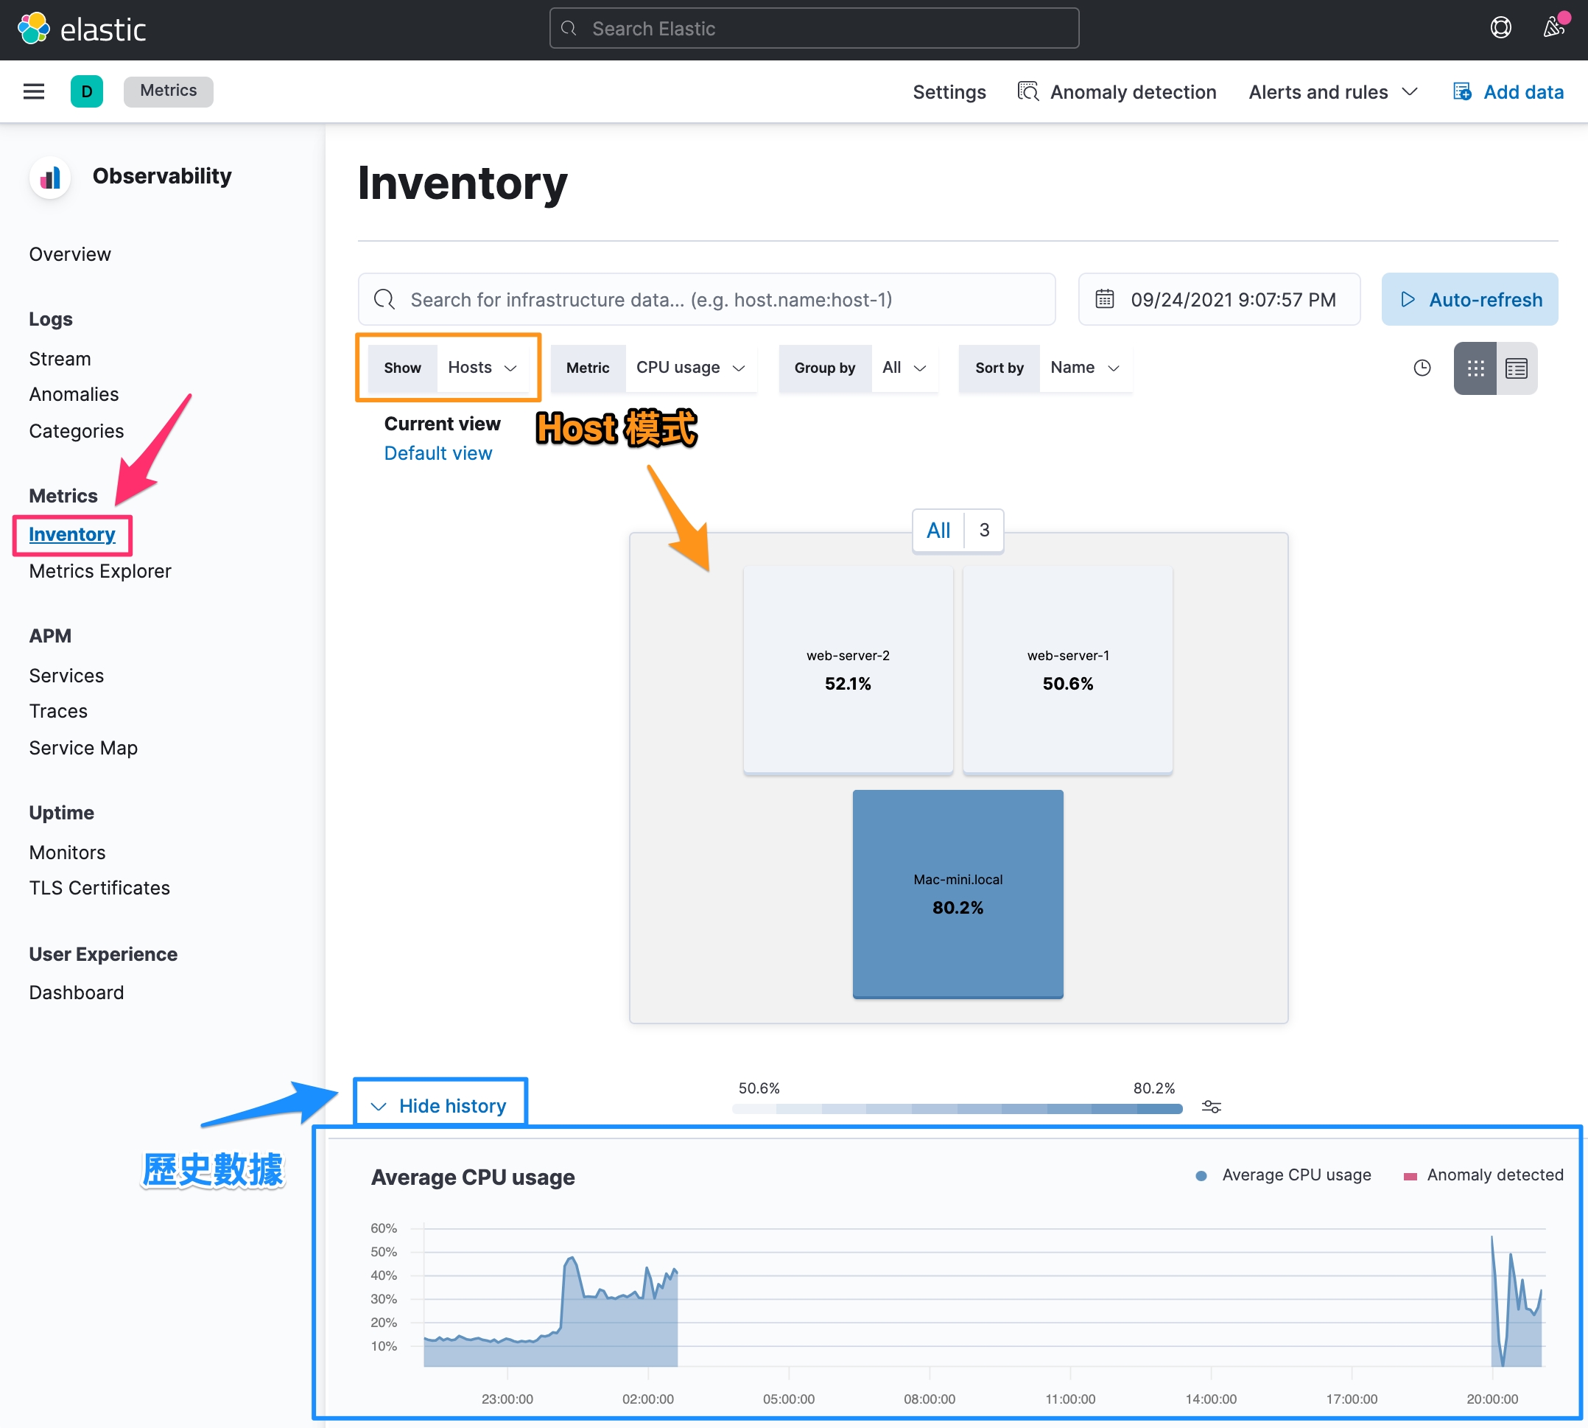
Task: Open the Default view link
Action: 438,453
